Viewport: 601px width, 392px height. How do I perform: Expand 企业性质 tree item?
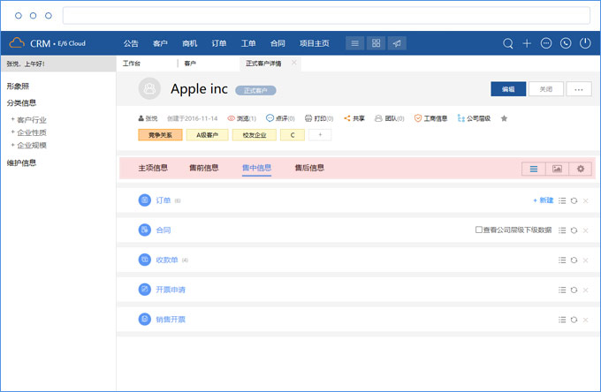[12, 132]
